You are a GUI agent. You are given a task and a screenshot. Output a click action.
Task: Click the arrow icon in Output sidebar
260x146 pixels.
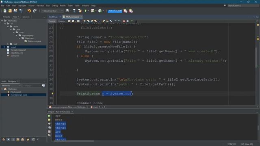point(49,124)
